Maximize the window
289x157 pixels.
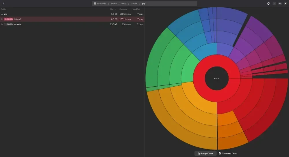click(280, 3)
